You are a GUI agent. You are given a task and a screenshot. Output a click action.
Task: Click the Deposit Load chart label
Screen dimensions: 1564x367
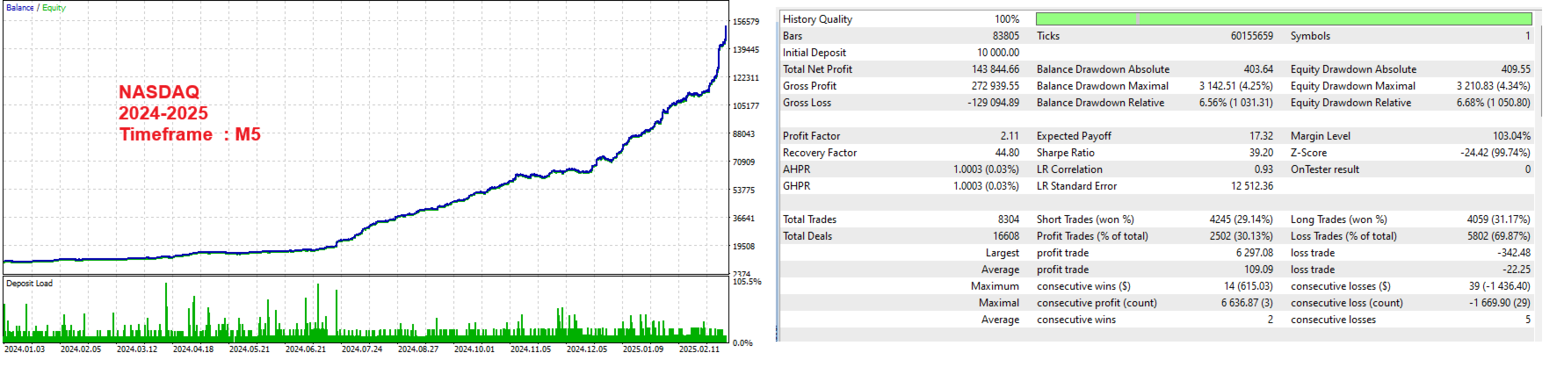point(29,284)
